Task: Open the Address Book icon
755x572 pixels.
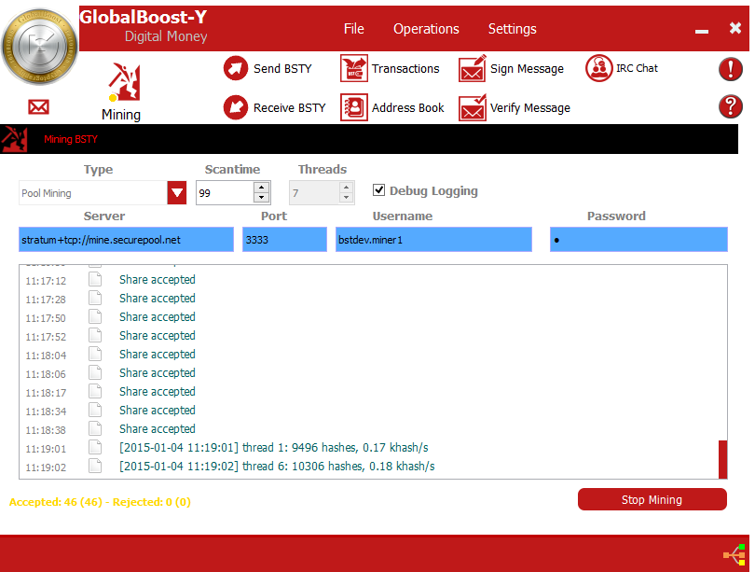Action: click(x=354, y=107)
